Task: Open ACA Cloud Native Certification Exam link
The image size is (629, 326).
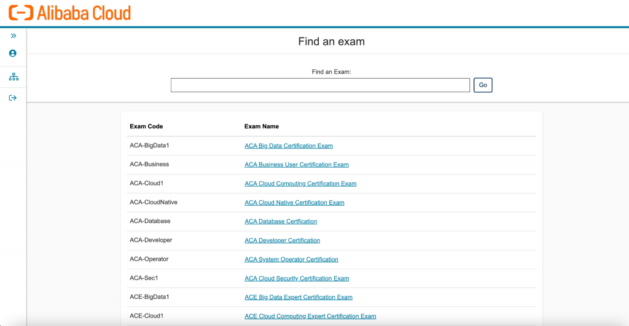Action: coord(294,203)
